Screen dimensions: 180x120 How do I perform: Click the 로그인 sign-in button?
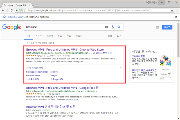[167, 27]
